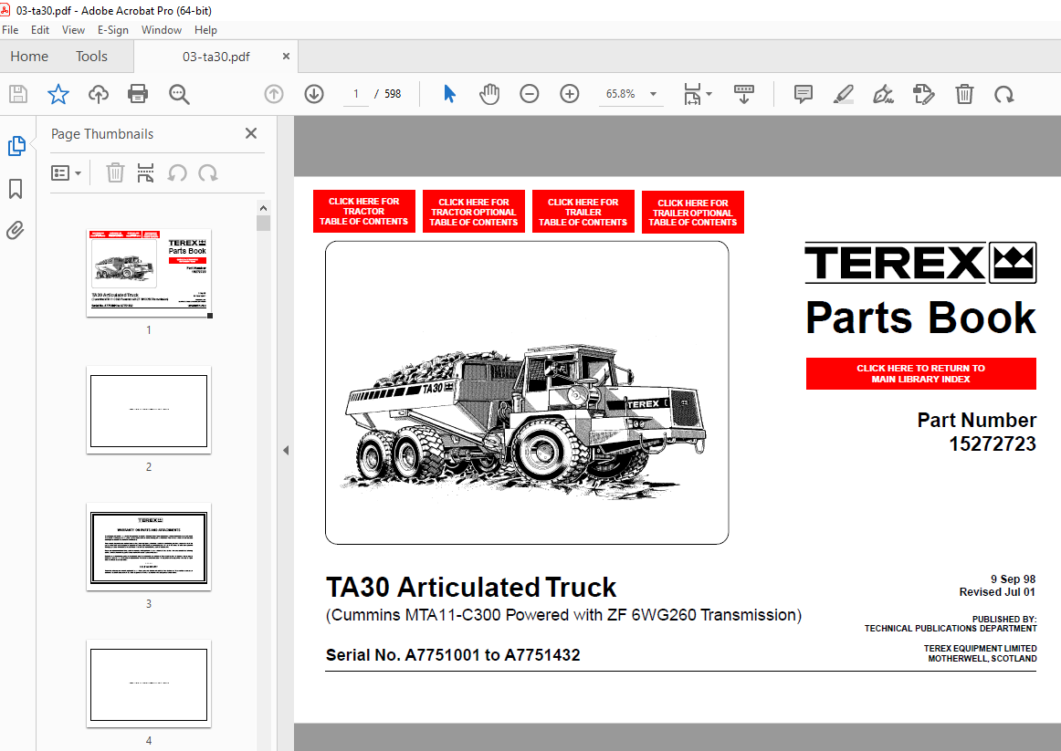Click Trailer Table of Contents button
The image size is (1061, 751).
583,212
